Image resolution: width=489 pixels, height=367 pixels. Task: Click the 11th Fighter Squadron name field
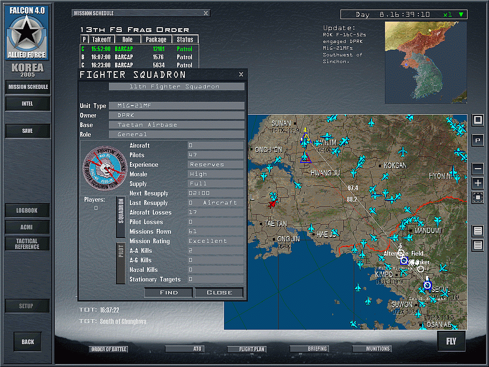click(x=177, y=86)
